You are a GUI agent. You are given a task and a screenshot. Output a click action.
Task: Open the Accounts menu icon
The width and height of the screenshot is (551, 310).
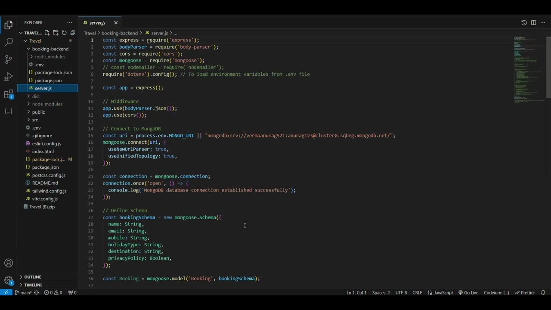9,263
